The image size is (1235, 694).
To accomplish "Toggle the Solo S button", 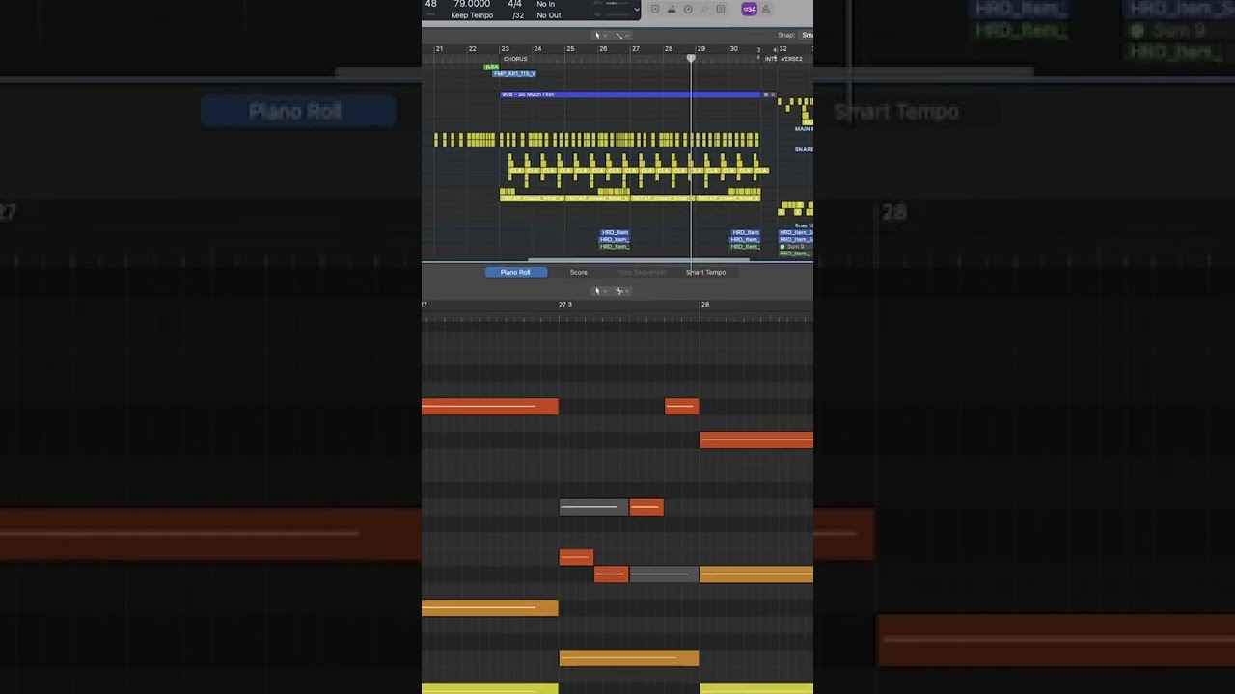I will (720, 9).
